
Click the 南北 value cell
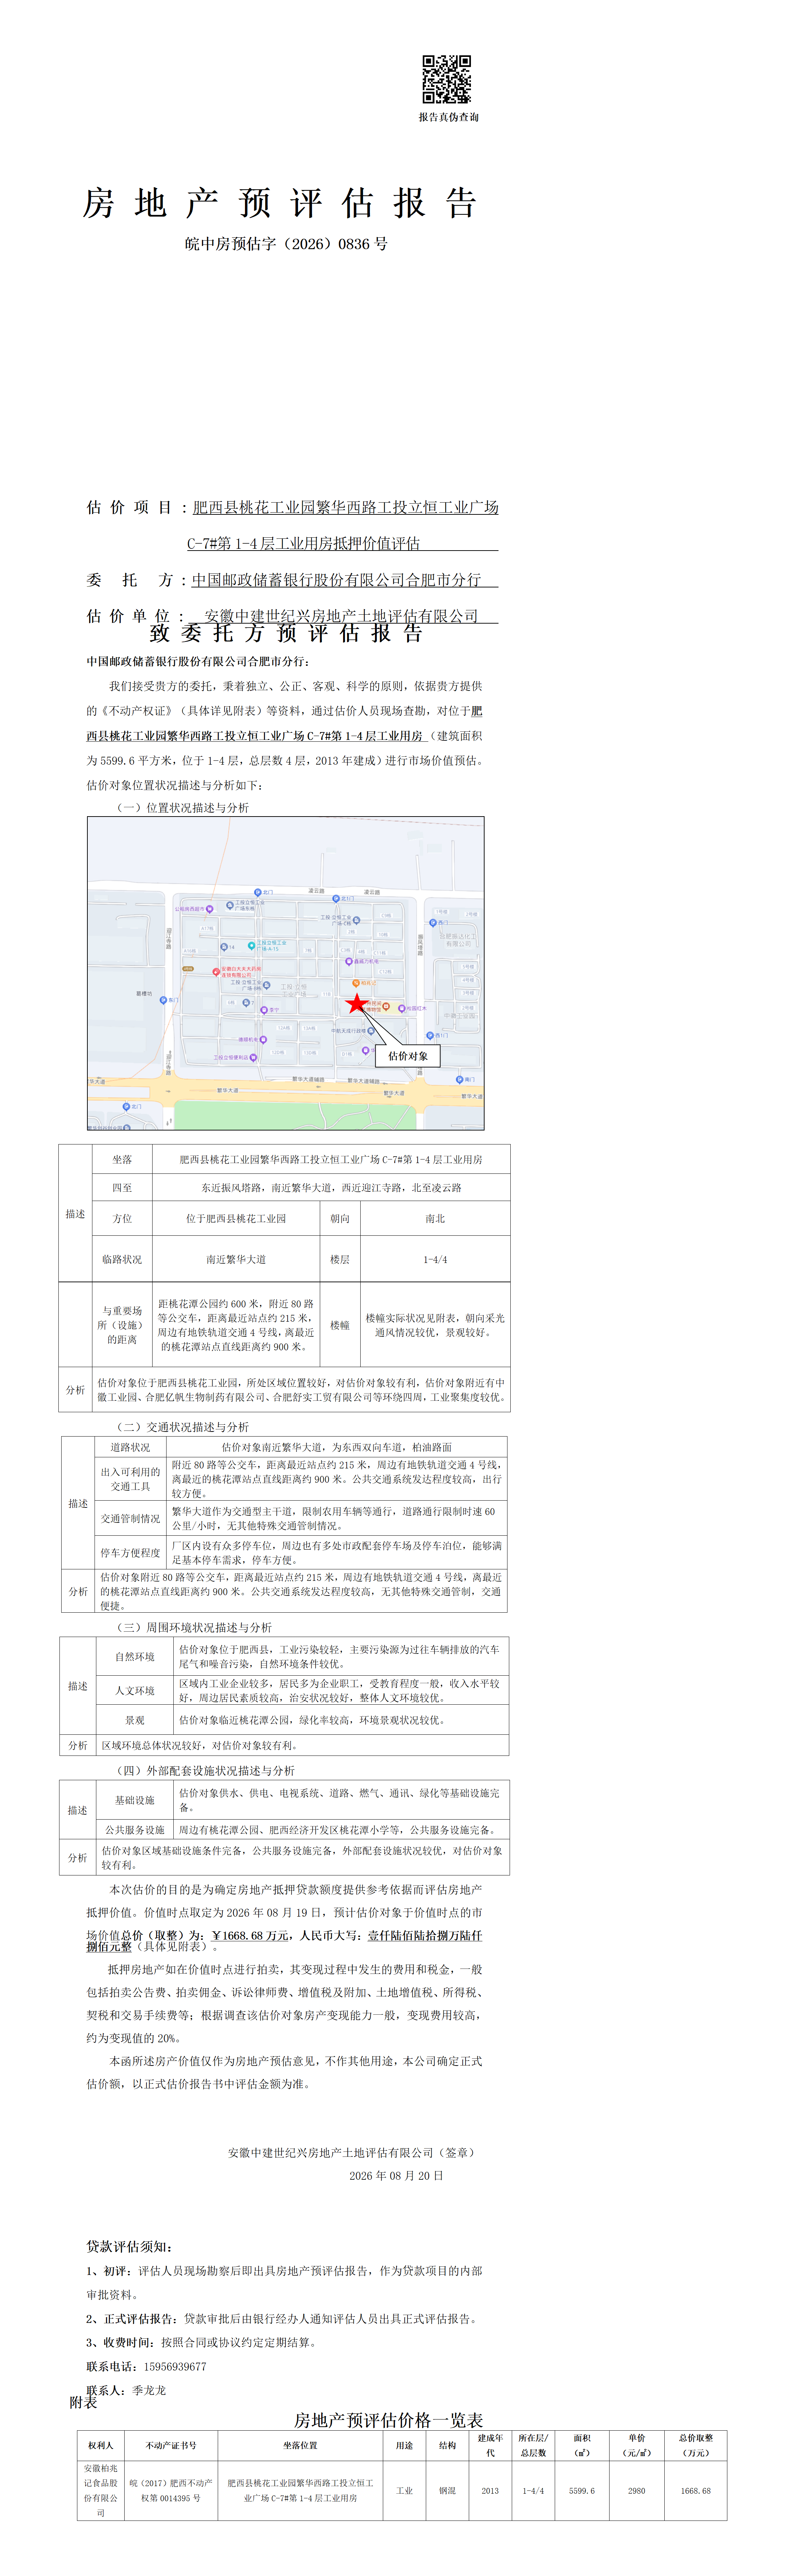tap(435, 1218)
